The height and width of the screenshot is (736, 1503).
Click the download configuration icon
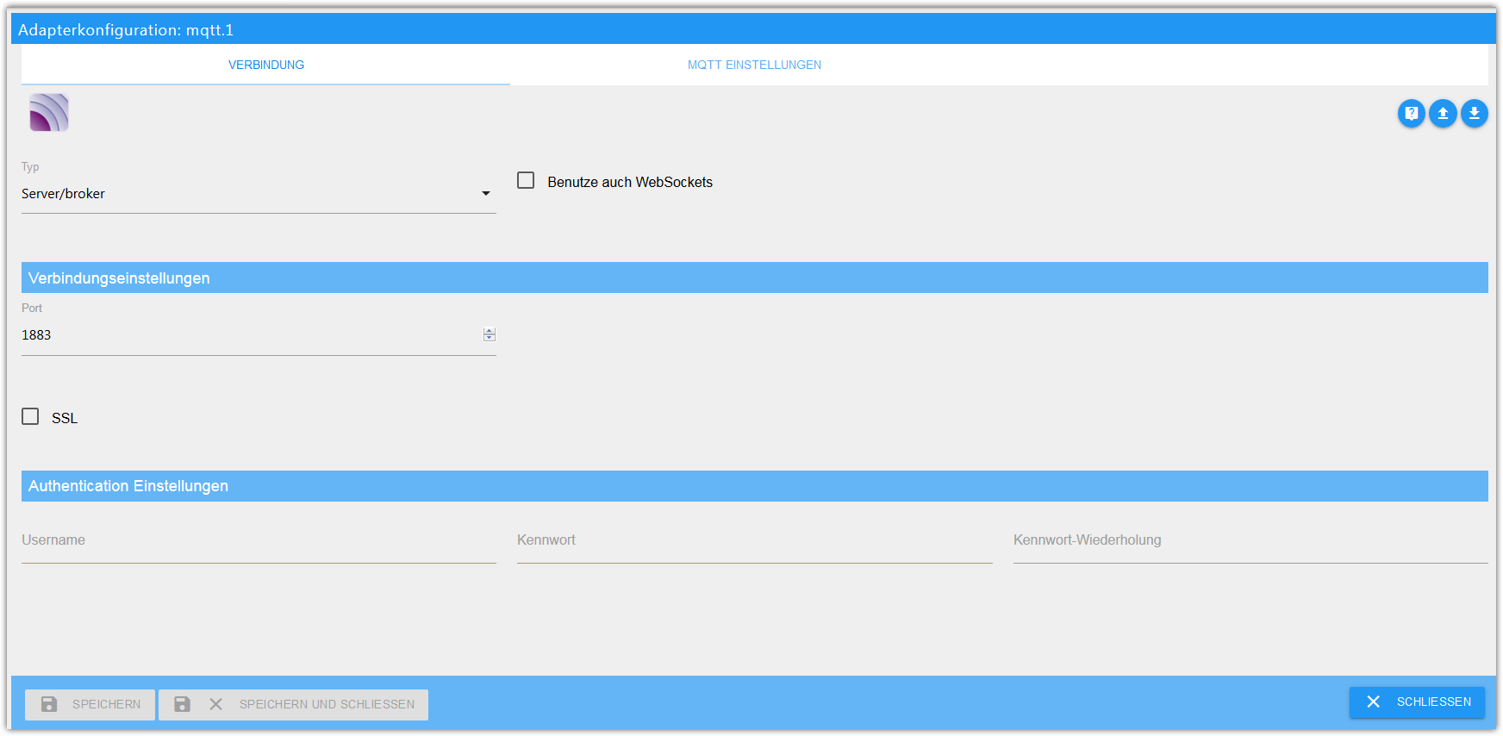(1475, 113)
